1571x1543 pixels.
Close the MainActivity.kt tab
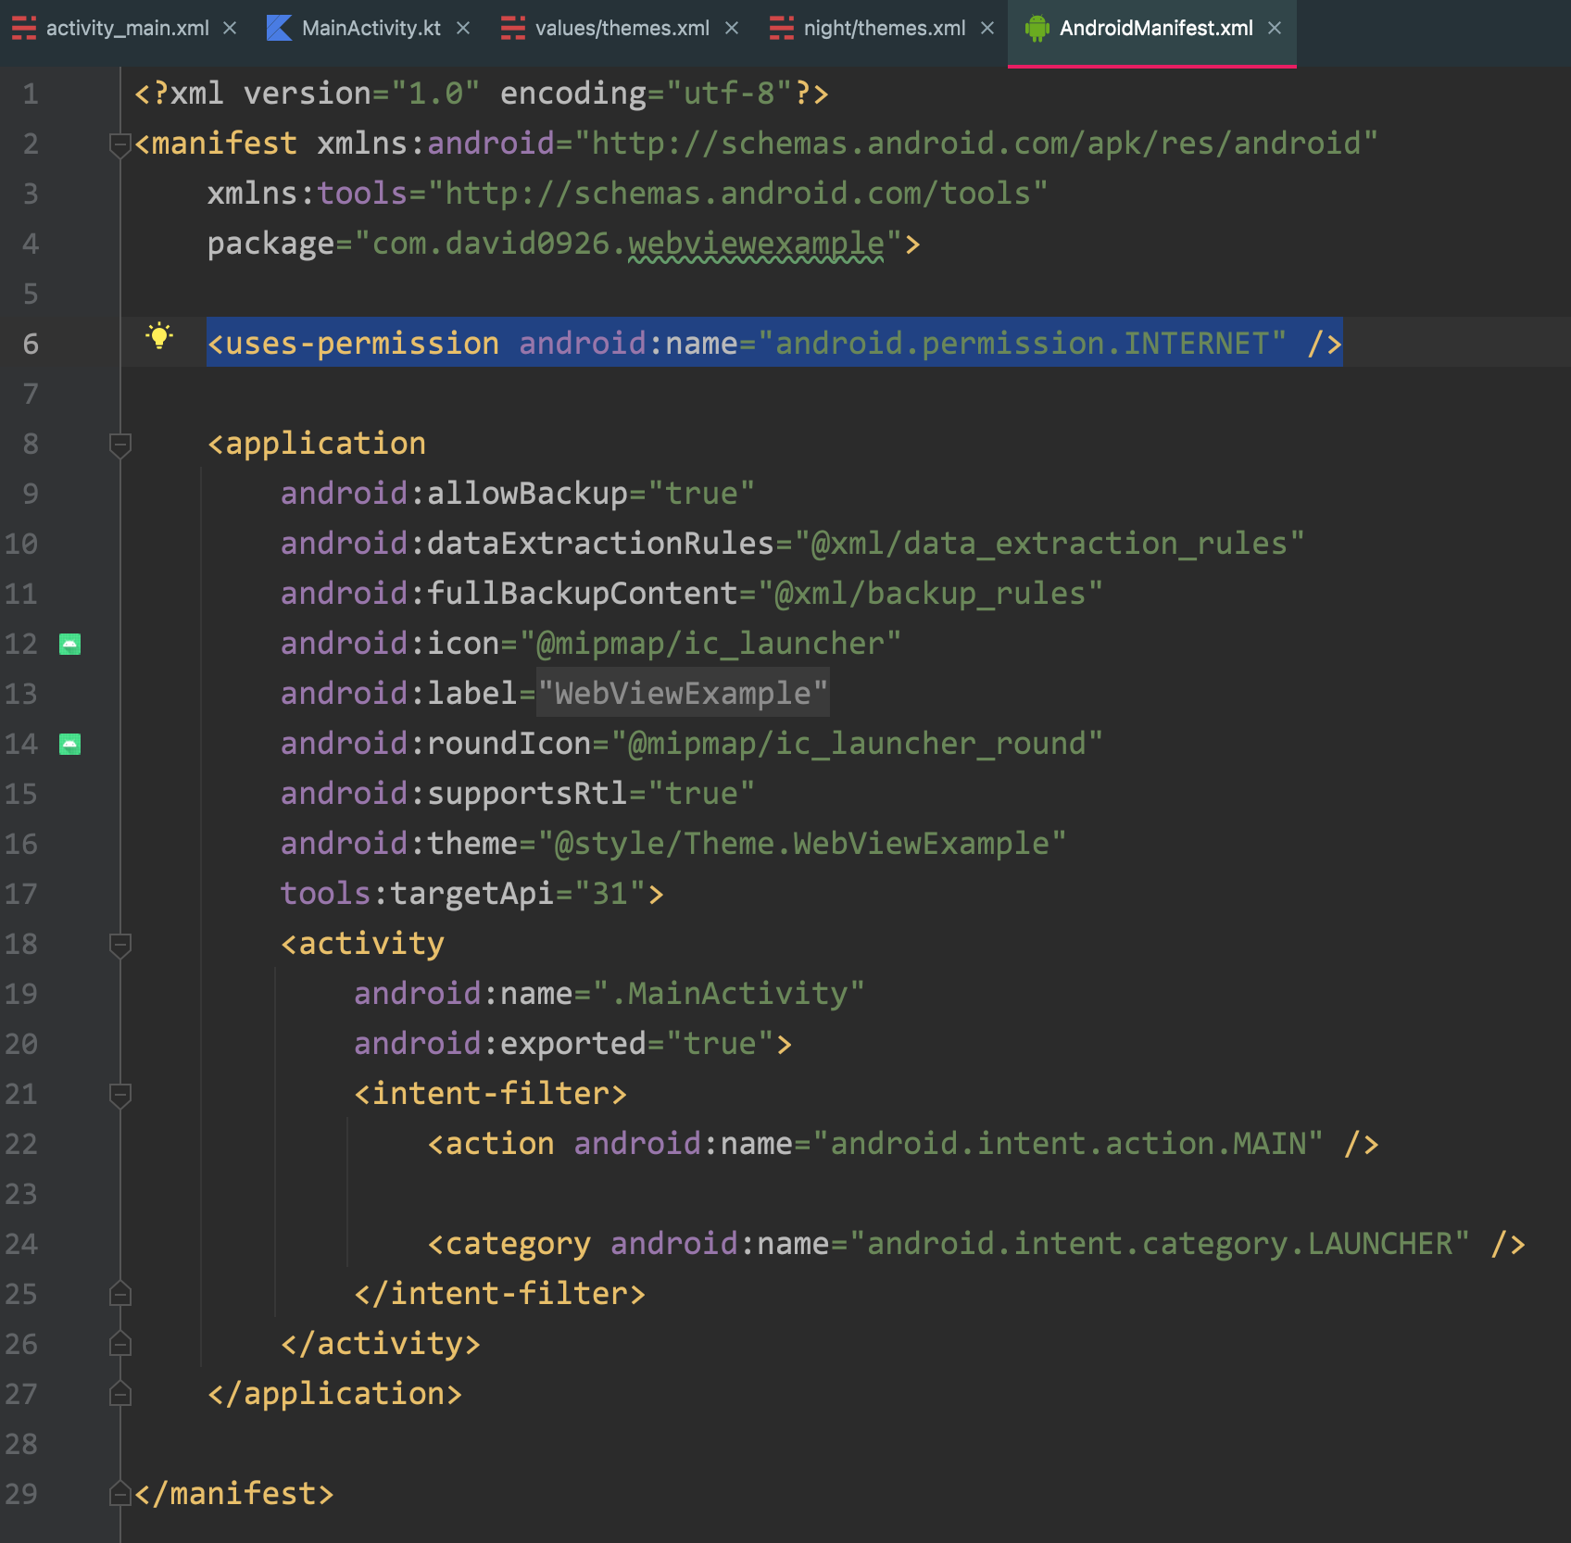pyautogui.click(x=463, y=29)
